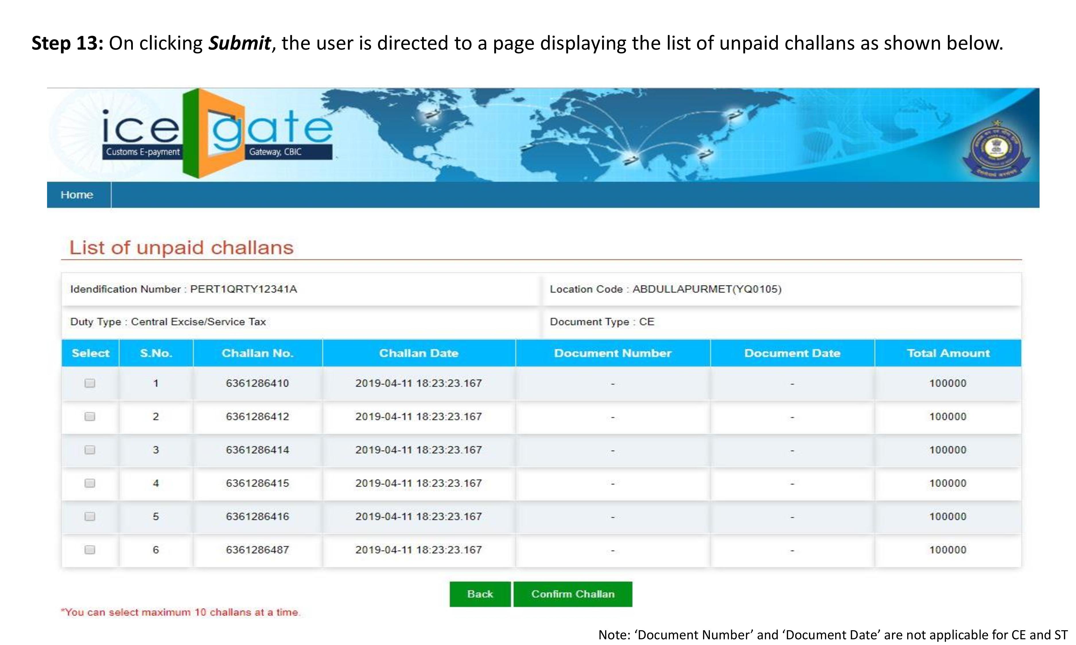Click the Select column header
Screen dimensions: 1076x645
(90, 353)
